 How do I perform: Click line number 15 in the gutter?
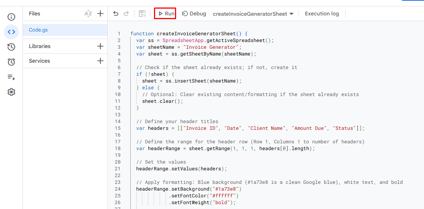point(117,128)
